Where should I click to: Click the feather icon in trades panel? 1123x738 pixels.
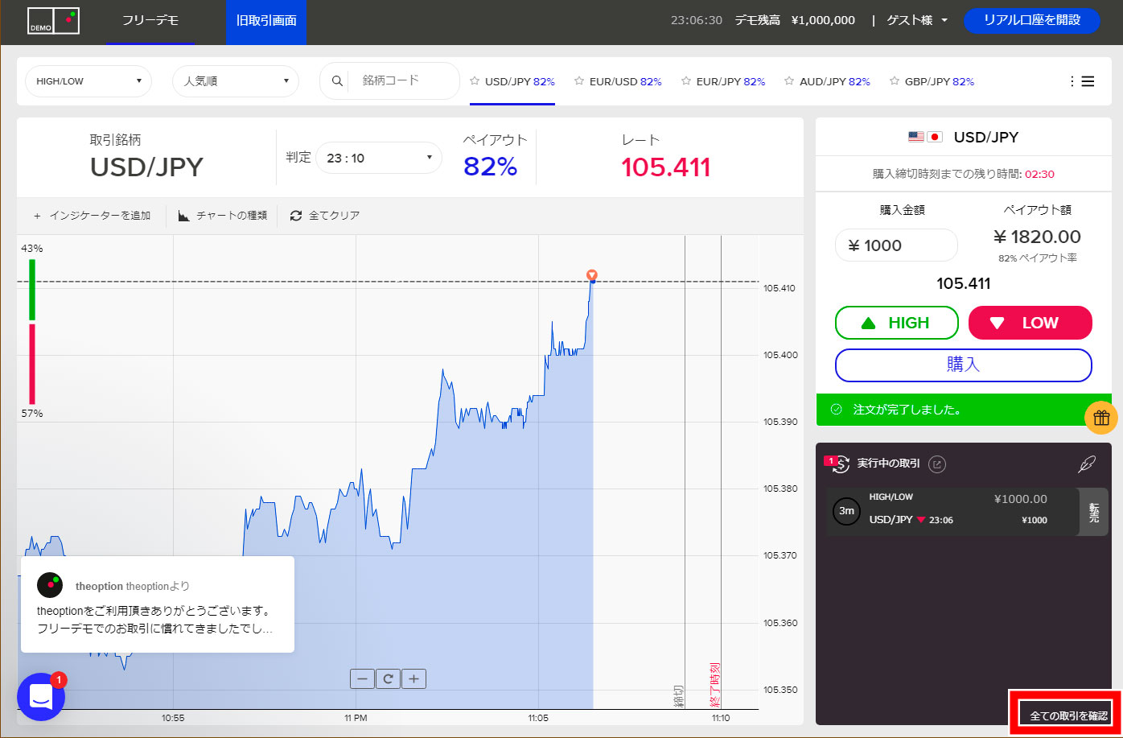(1087, 464)
